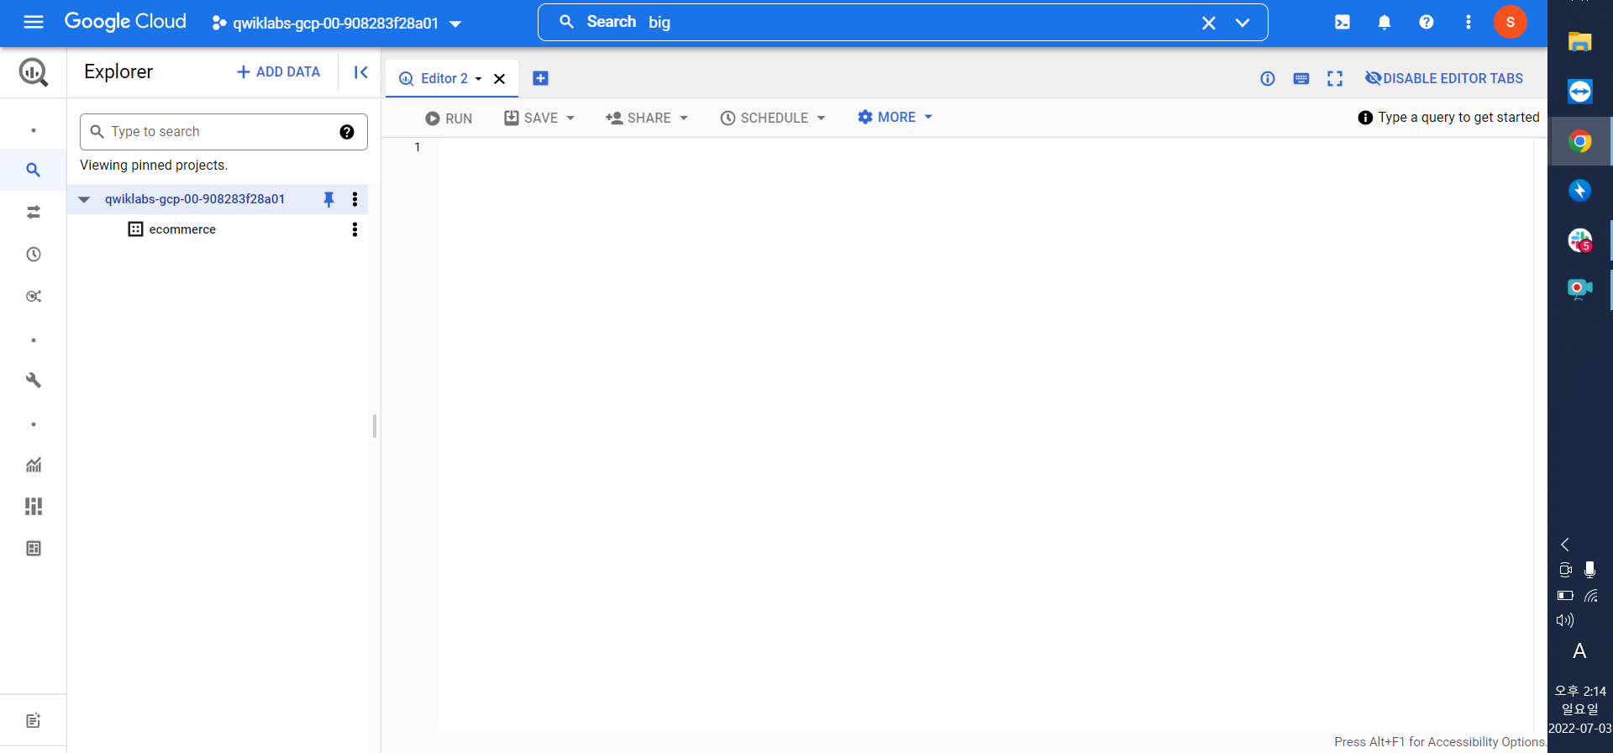Screen dimensions: 1613x753
Task: Open Monitoring chart sidebar icon
Action: point(34,464)
